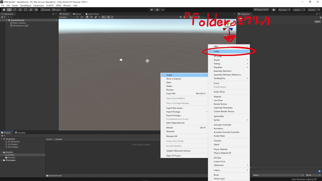
Task: Select the Move tool in toolbar
Action: point(9,10)
